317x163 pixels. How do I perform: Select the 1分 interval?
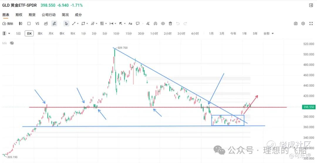[x=83, y=33]
